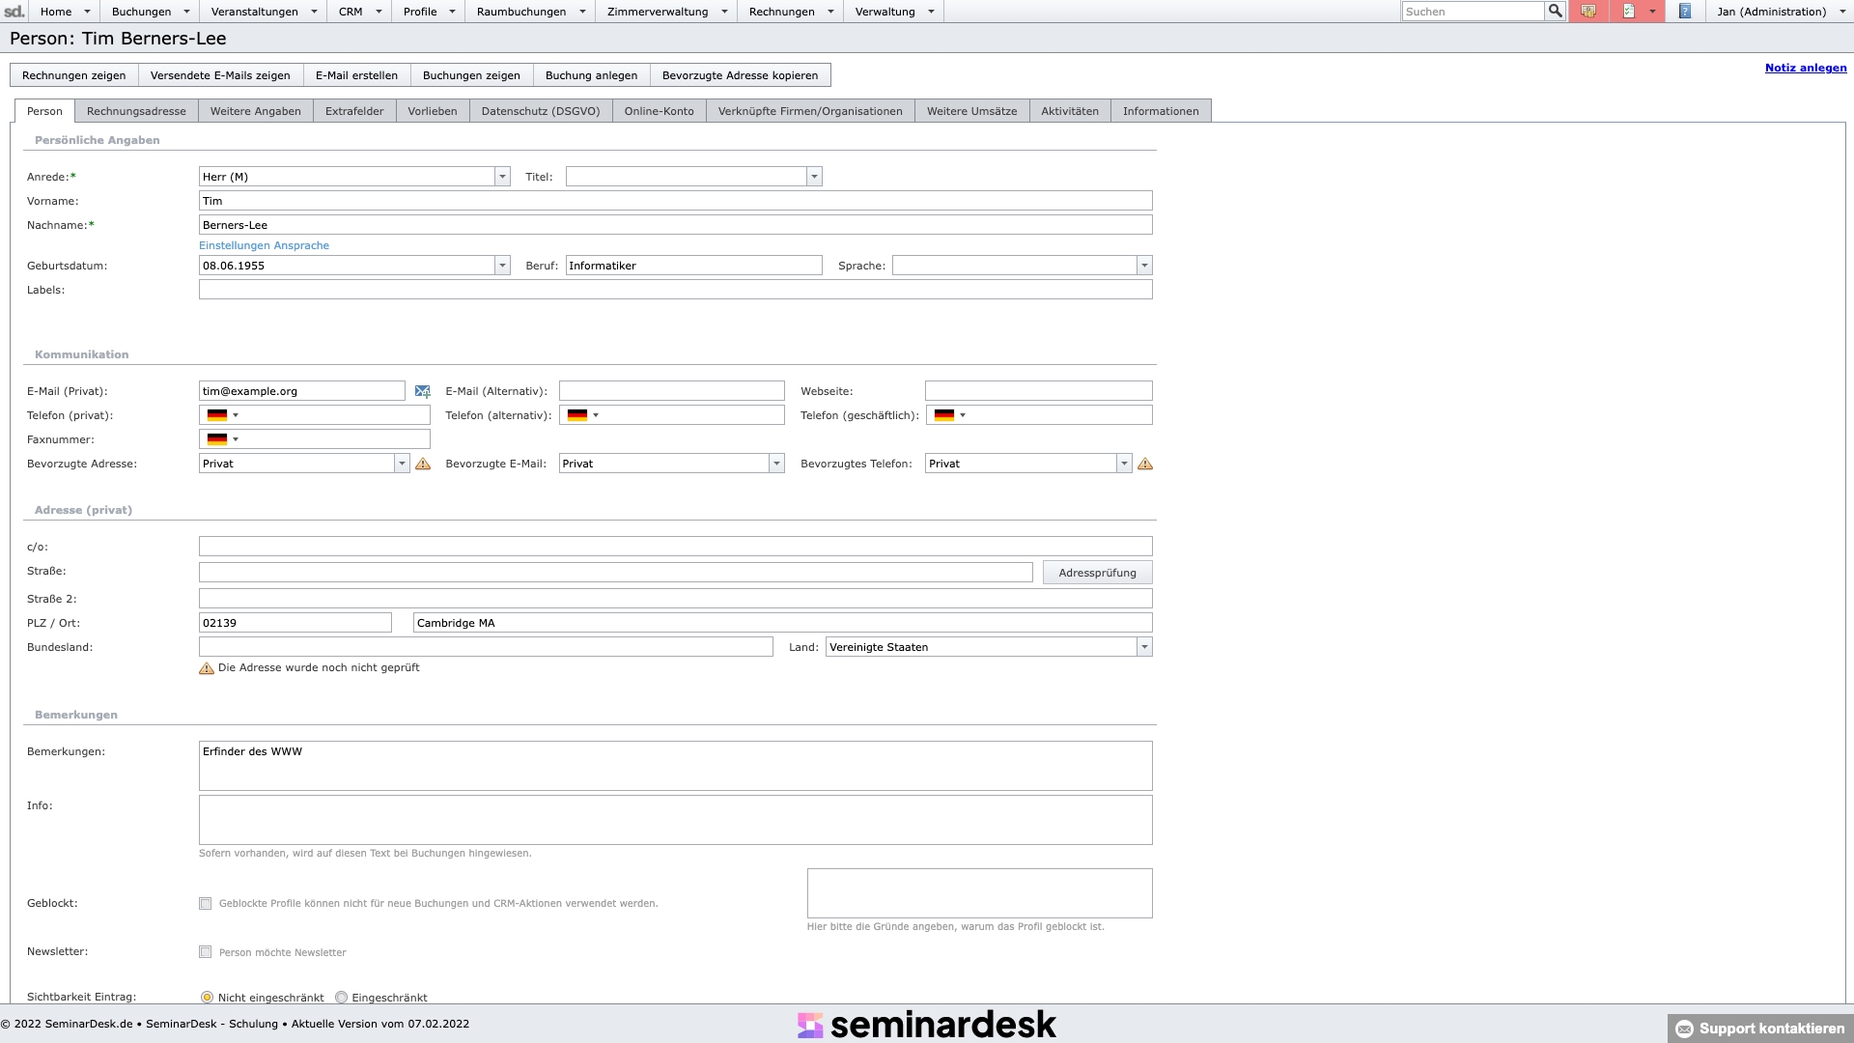Open the help book icon

pyautogui.click(x=1684, y=11)
